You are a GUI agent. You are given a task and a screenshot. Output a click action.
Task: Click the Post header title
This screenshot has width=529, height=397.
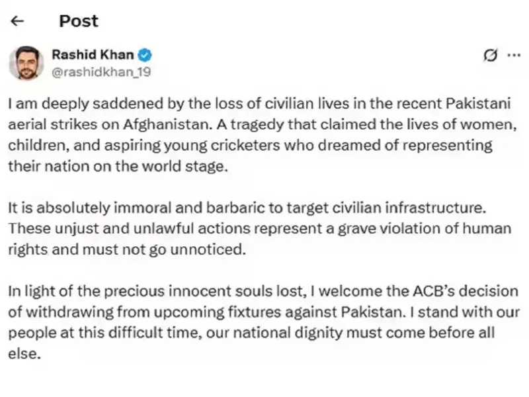[x=78, y=21]
